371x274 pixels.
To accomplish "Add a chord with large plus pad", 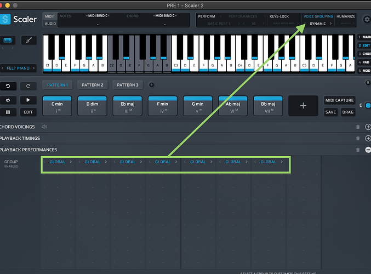I will (303, 106).
